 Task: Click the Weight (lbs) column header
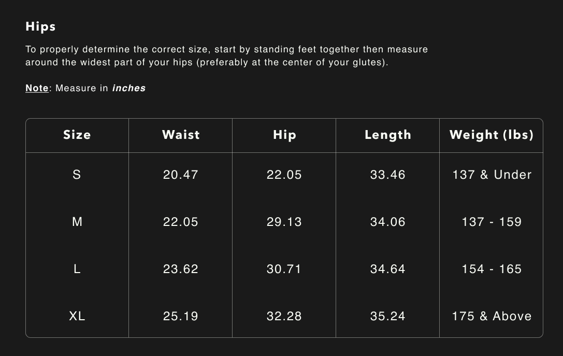click(491, 135)
